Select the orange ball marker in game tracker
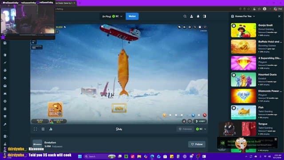284x160 pixels. pos(165,115)
